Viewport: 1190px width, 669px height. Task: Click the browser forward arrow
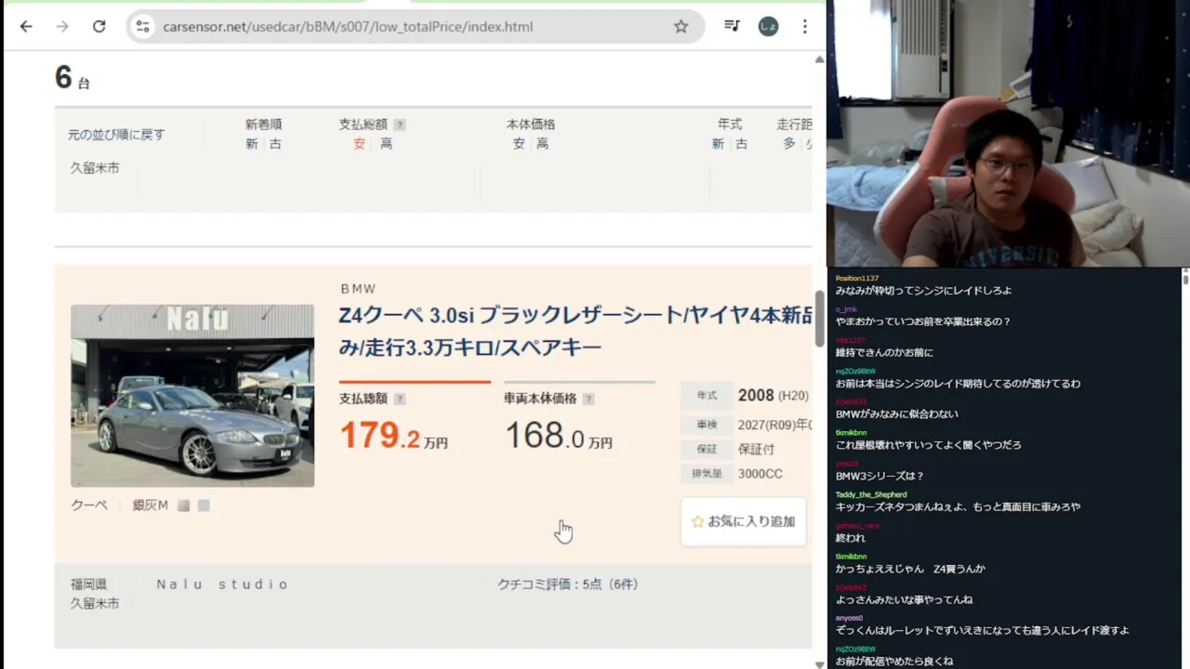pos(62,26)
